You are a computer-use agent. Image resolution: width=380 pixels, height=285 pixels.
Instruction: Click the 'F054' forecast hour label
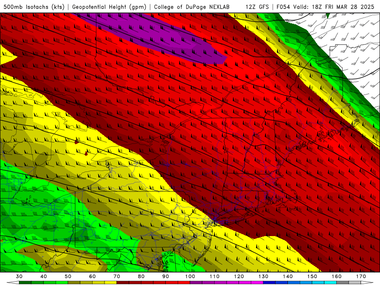(x=284, y=7)
